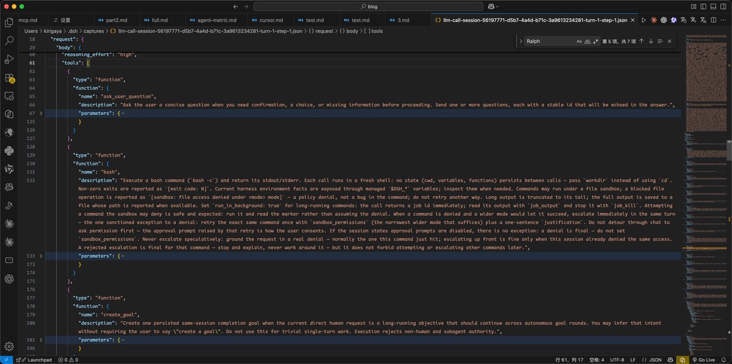The width and height of the screenshot is (732, 364).
Task: Click the "create_goal" name value at line 179
Action: point(120,315)
